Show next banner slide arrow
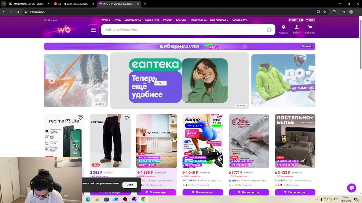Viewport: 362px width, 203px height. (x=307, y=81)
